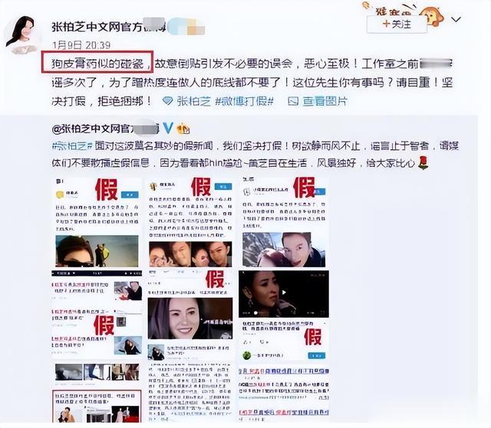Open the #张柏芝# hashtag in repost
The image size is (491, 428).
[x=72, y=146]
